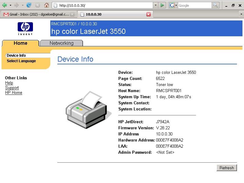
Task: Click the hp color LaserJet 3550 banner title
Action: 88,31
